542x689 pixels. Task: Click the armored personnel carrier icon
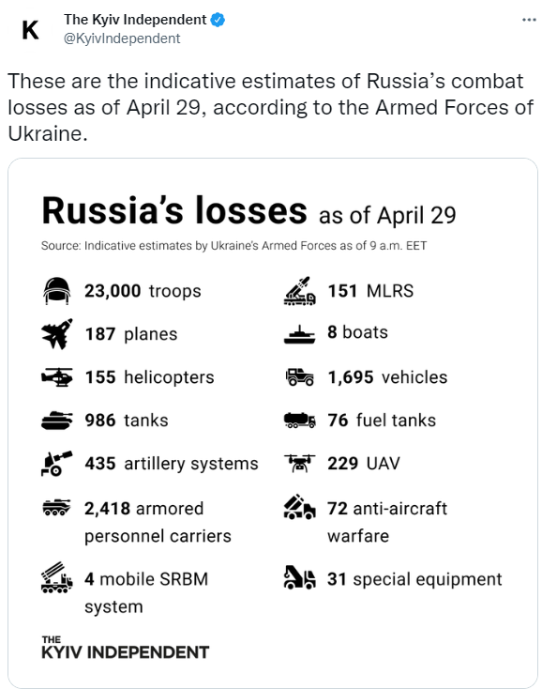[56, 507]
